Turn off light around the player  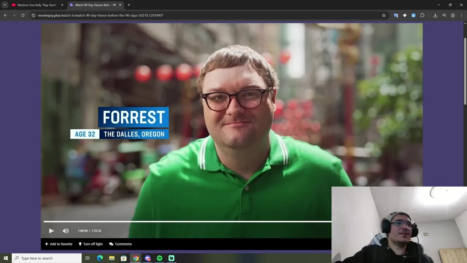click(90, 244)
